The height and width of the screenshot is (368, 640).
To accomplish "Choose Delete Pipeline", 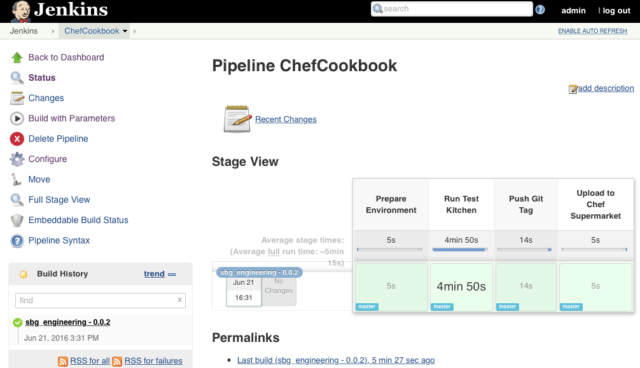I will point(58,139).
